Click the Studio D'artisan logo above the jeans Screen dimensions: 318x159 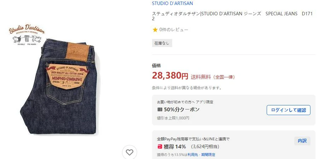pos(27,34)
